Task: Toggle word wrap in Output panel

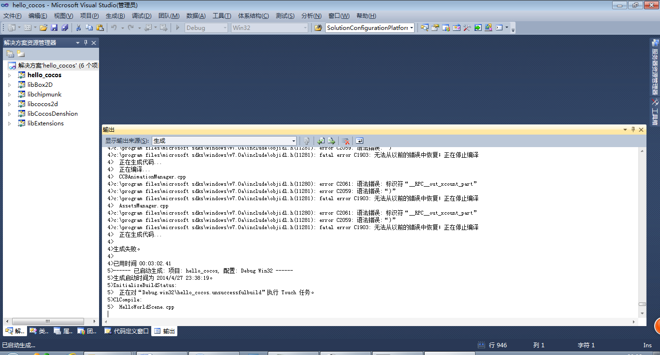Action: click(x=359, y=141)
